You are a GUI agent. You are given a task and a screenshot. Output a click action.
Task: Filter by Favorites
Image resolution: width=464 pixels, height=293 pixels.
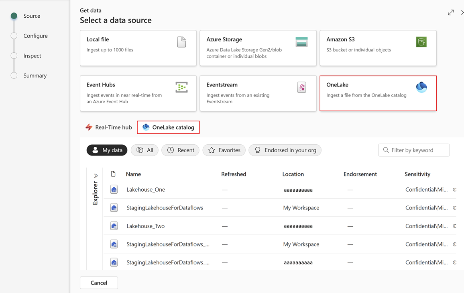point(224,150)
